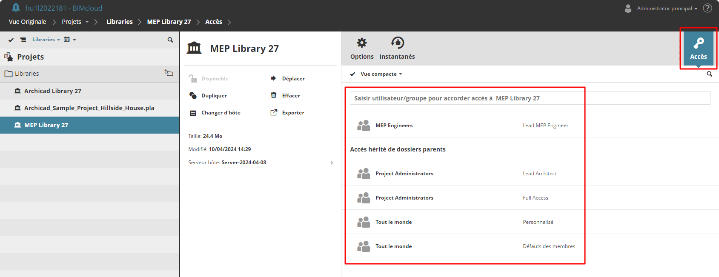The width and height of the screenshot is (719, 277).
Task: Toggle the checkmark in the left toolbar
Action: coord(11,40)
